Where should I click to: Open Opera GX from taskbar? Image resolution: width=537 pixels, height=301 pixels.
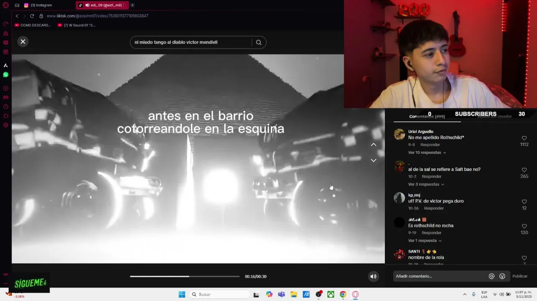(355, 294)
